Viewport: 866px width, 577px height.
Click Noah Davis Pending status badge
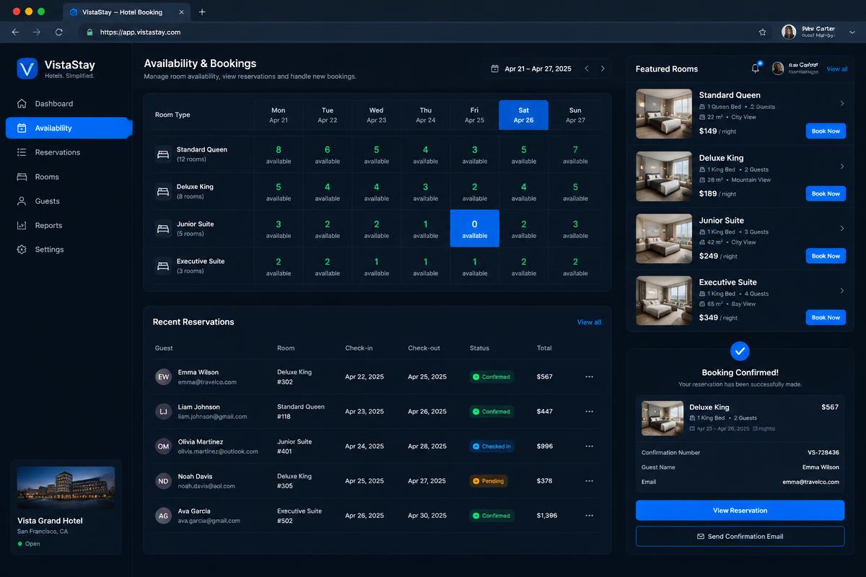489,480
